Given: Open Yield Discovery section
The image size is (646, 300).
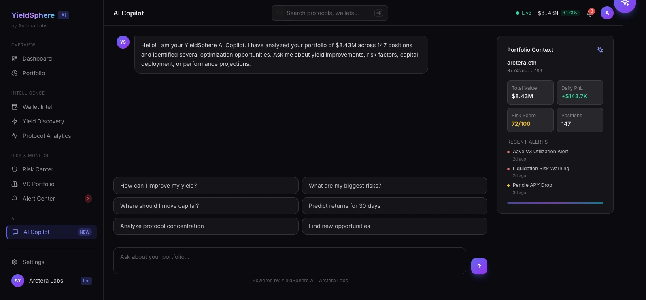Looking at the screenshot, I should [x=51, y=121].
